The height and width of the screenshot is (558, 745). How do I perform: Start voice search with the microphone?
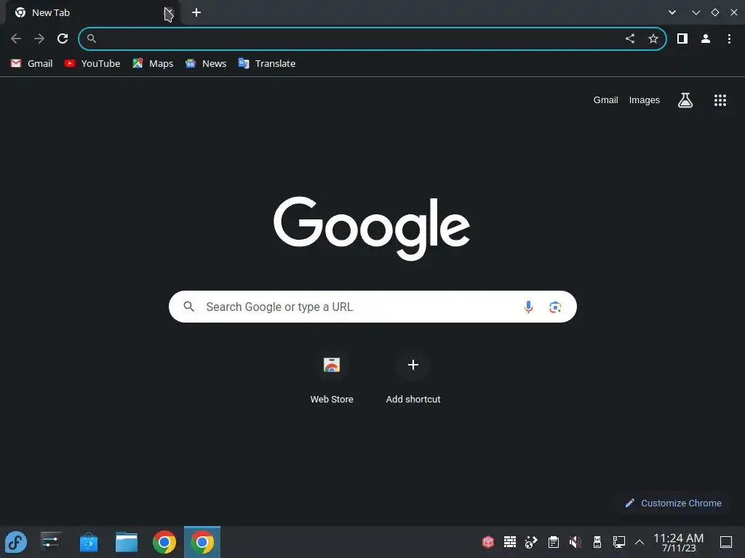click(528, 307)
